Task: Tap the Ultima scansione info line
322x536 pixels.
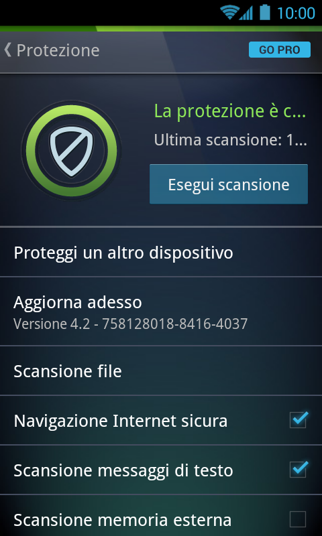Action: (230, 140)
